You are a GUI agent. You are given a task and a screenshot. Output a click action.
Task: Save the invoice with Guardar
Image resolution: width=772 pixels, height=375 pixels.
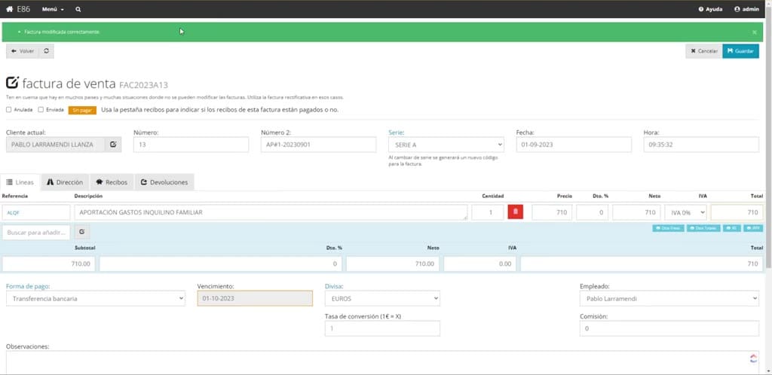click(x=740, y=51)
